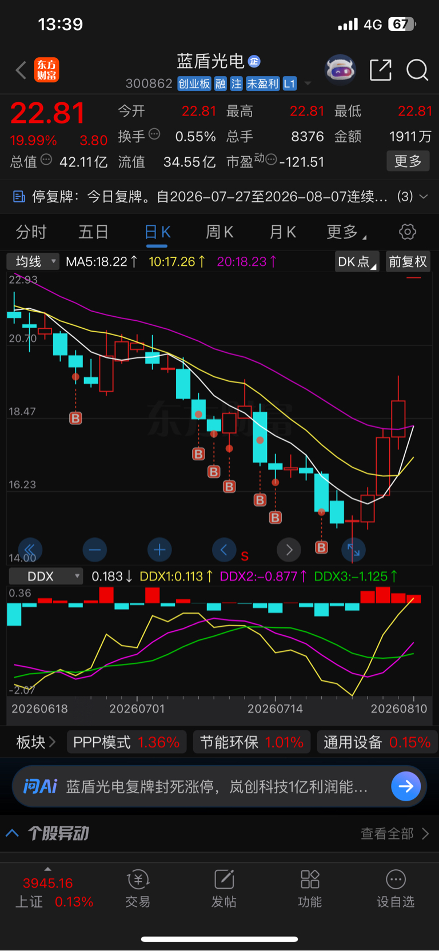Tap the 企 badge next to 蓝盾光电
This screenshot has width=439, height=951.
(x=254, y=61)
